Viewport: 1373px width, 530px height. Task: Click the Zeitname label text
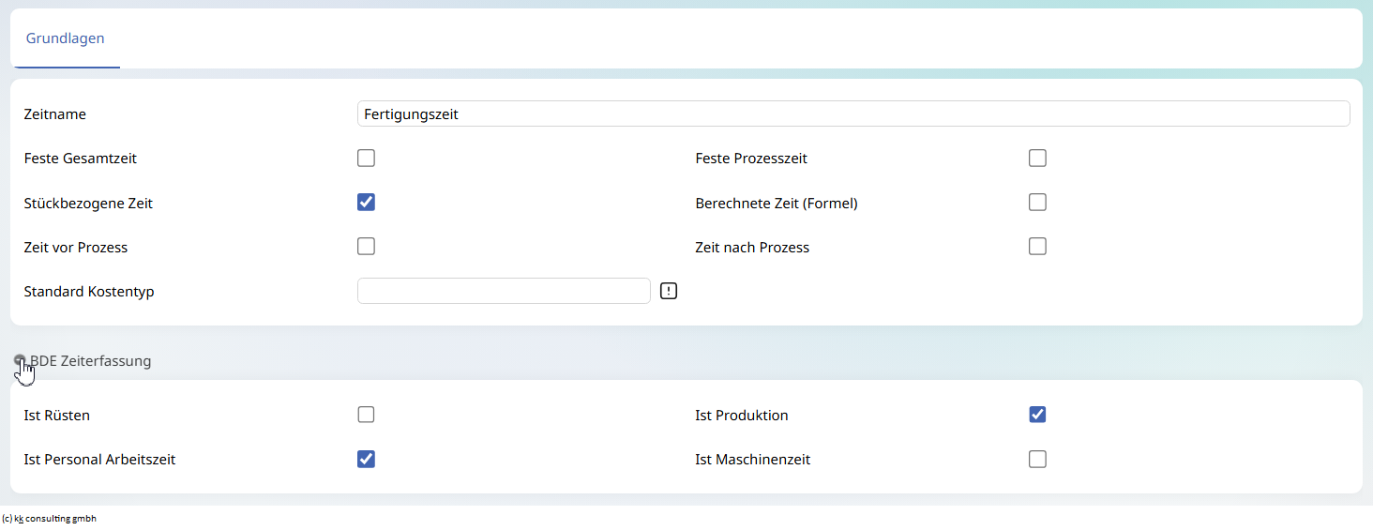[x=55, y=114]
